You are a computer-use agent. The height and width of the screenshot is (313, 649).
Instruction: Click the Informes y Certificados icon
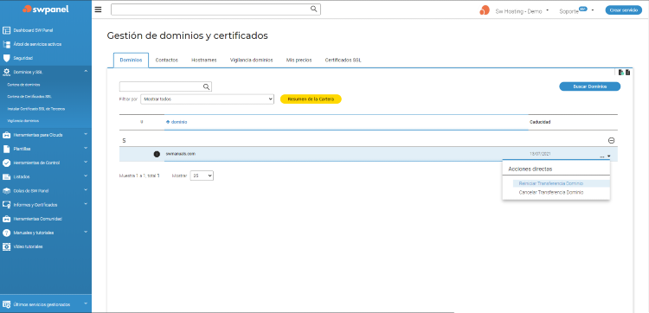click(6, 205)
